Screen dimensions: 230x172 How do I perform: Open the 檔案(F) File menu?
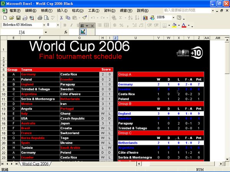coord(15,11)
